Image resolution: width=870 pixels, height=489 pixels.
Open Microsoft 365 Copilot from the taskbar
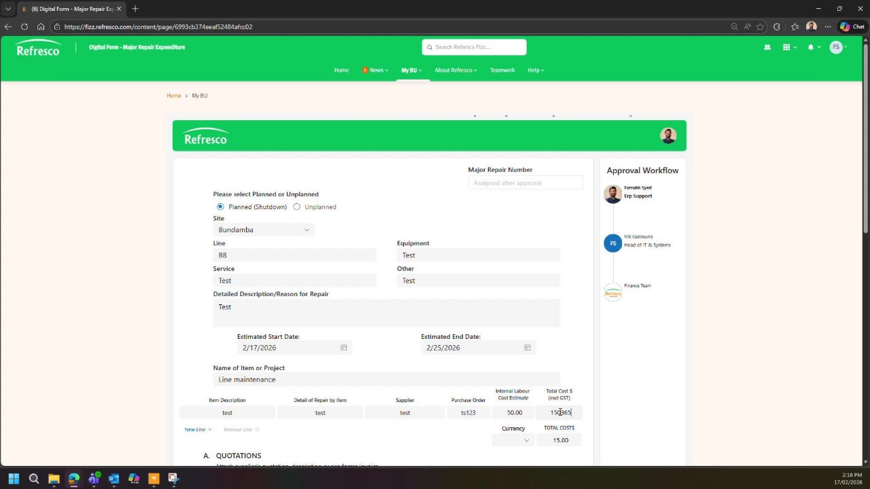click(x=134, y=479)
